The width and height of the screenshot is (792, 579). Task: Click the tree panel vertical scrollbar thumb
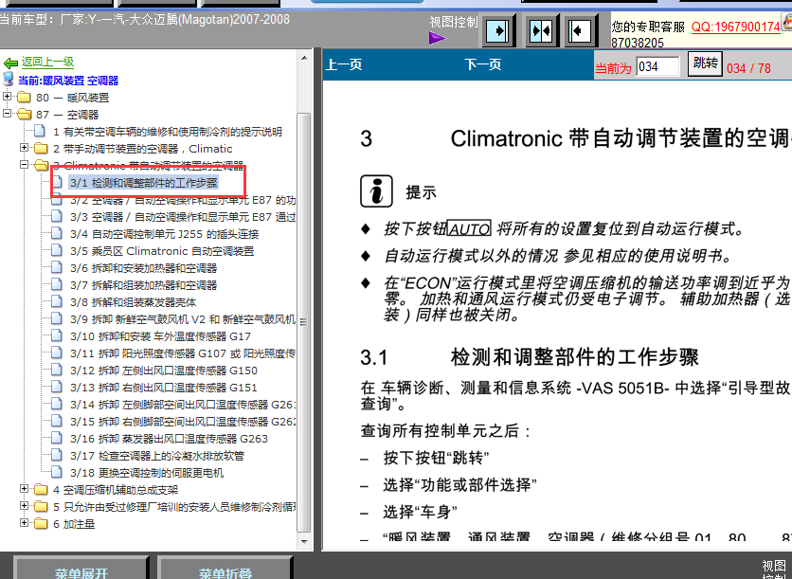coord(303,322)
